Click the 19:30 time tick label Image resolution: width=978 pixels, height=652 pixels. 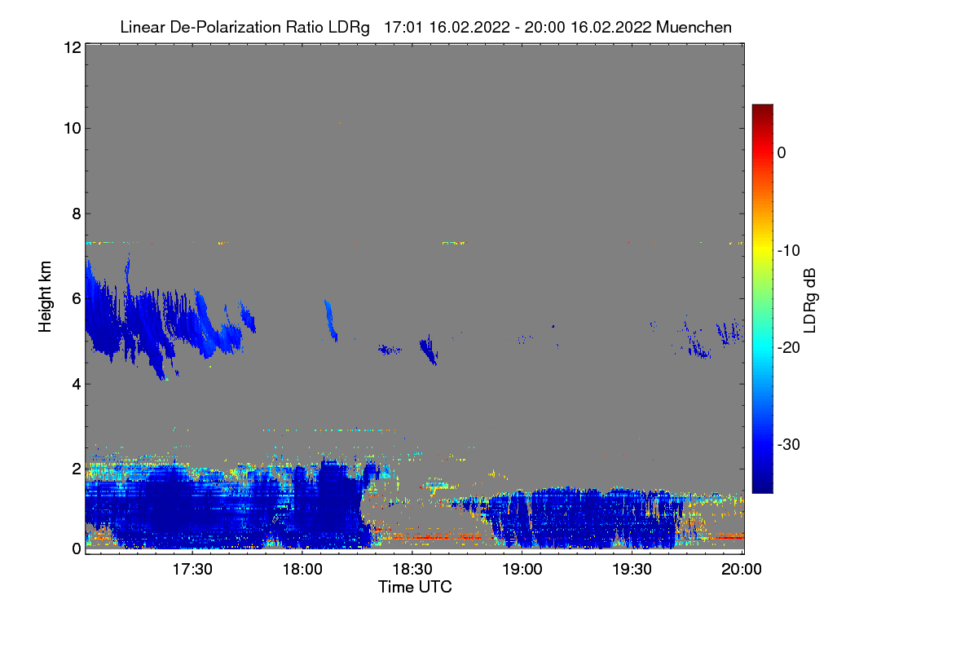pos(633,570)
